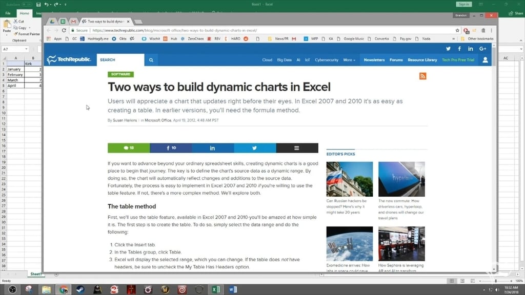This screenshot has width=525, height=295.
Task: Open Newsletters in TechRepublic nav
Action: click(x=374, y=60)
